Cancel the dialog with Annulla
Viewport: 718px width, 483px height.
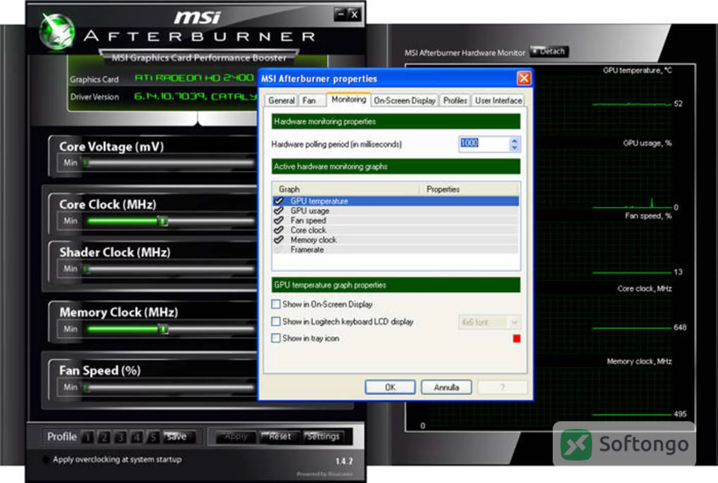(446, 387)
